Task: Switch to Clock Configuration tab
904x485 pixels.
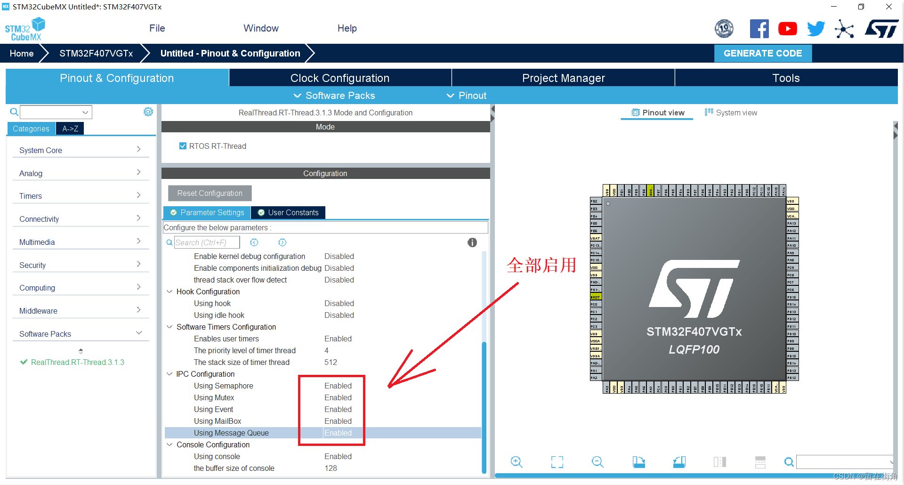Action: pyautogui.click(x=340, y=78)
